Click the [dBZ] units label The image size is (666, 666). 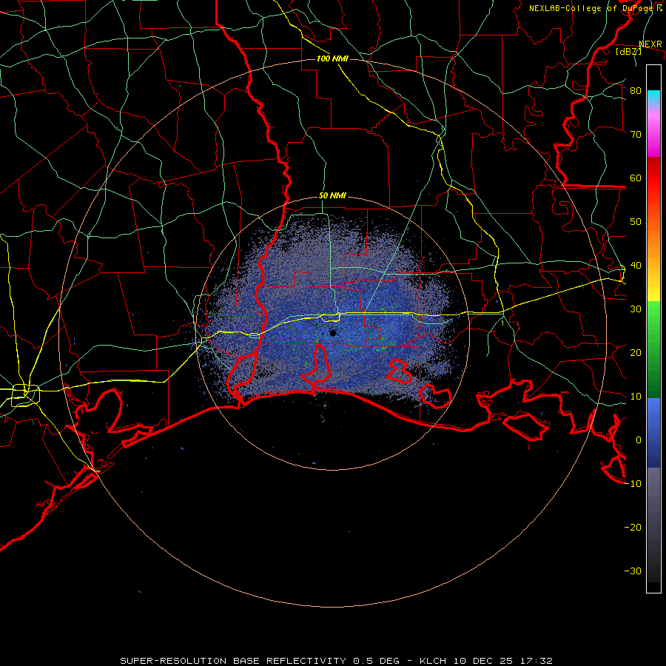point(628,51)
